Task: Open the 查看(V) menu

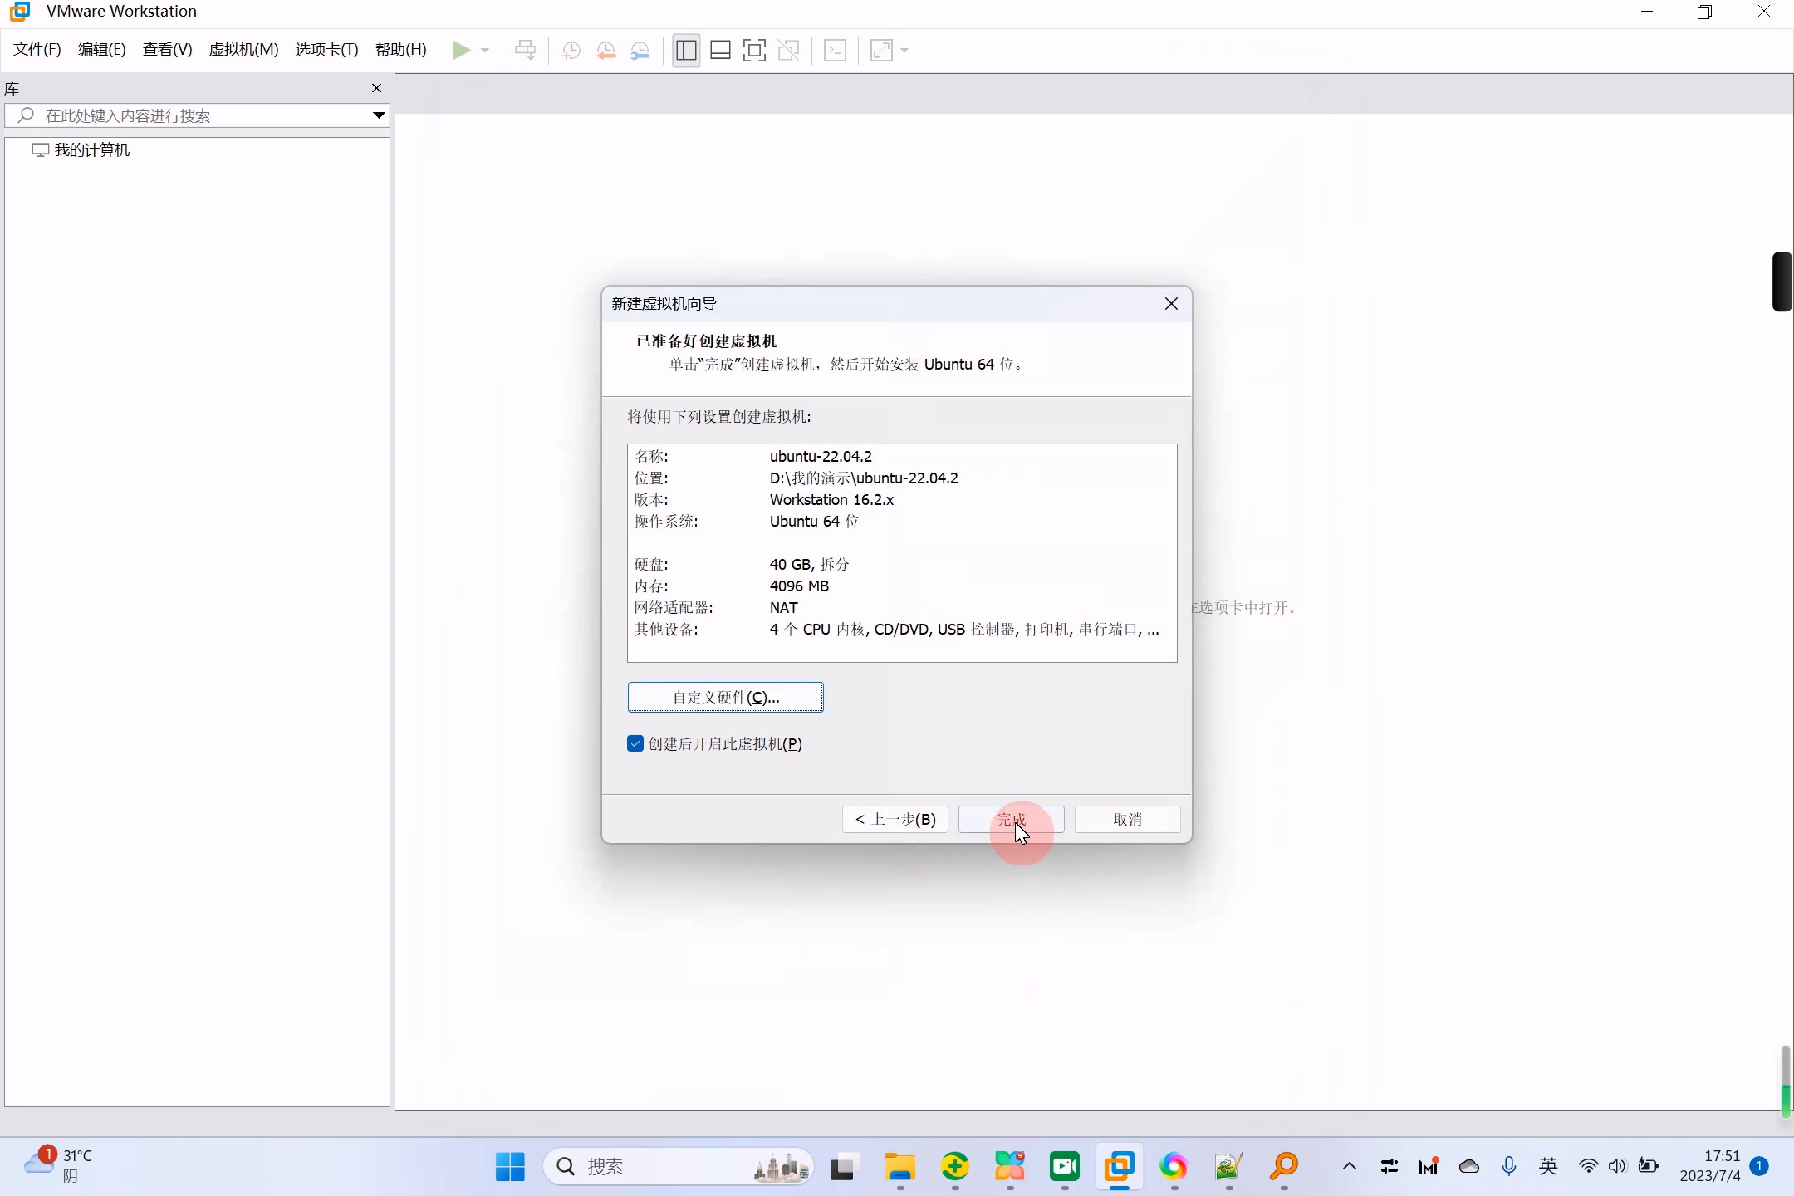Action: point(167,50)
